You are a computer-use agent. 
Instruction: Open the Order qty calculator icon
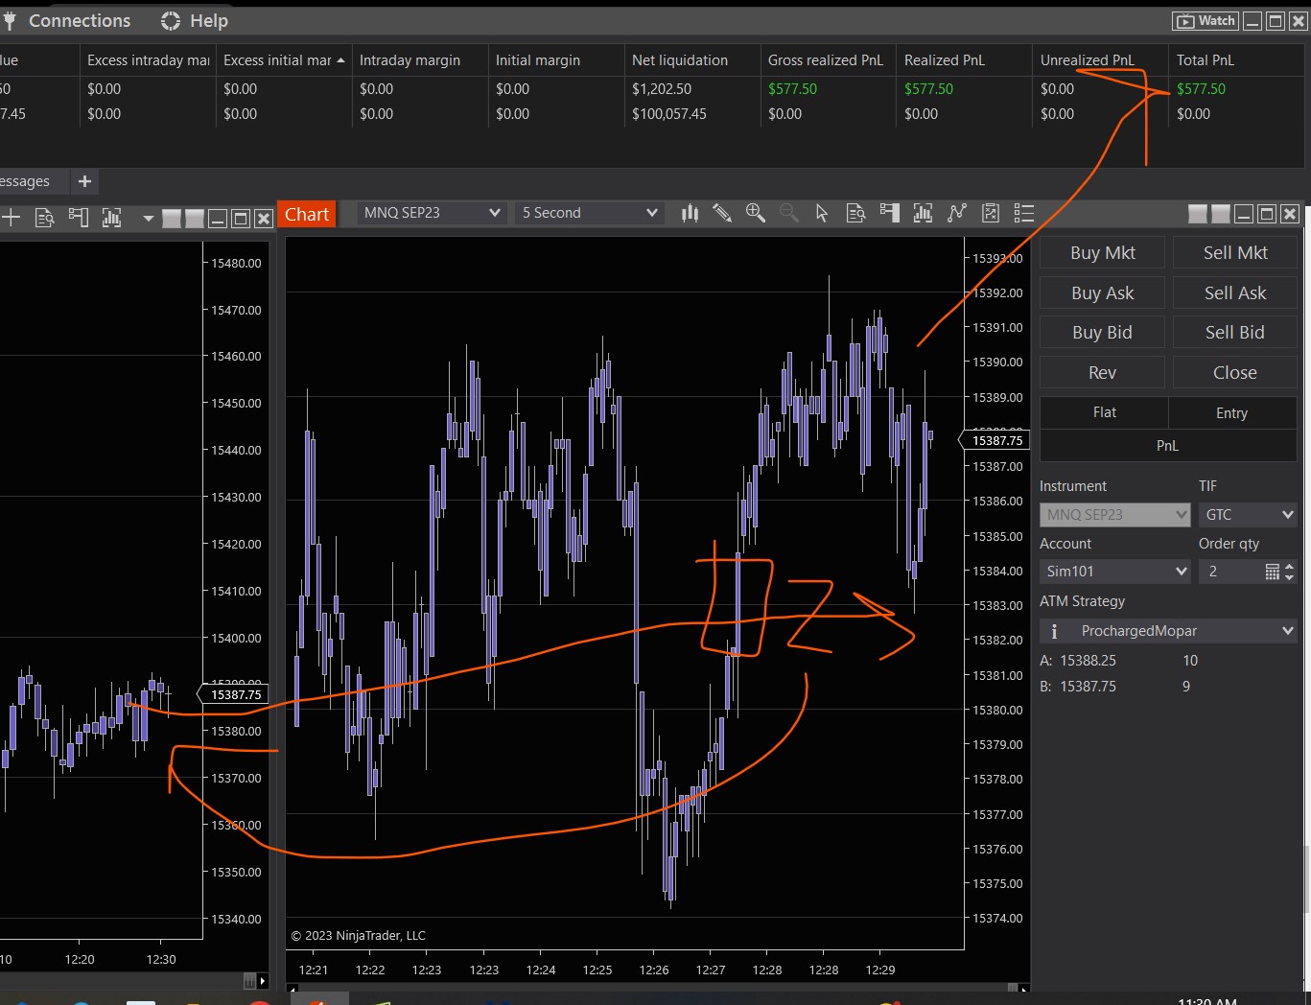point(1272,572)
